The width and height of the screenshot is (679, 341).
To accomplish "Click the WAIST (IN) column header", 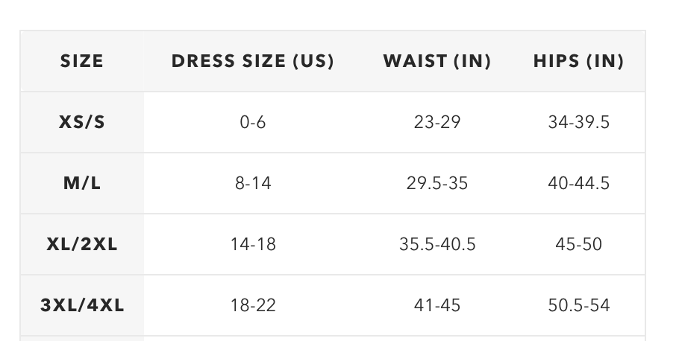I will (x=437, y=61).
